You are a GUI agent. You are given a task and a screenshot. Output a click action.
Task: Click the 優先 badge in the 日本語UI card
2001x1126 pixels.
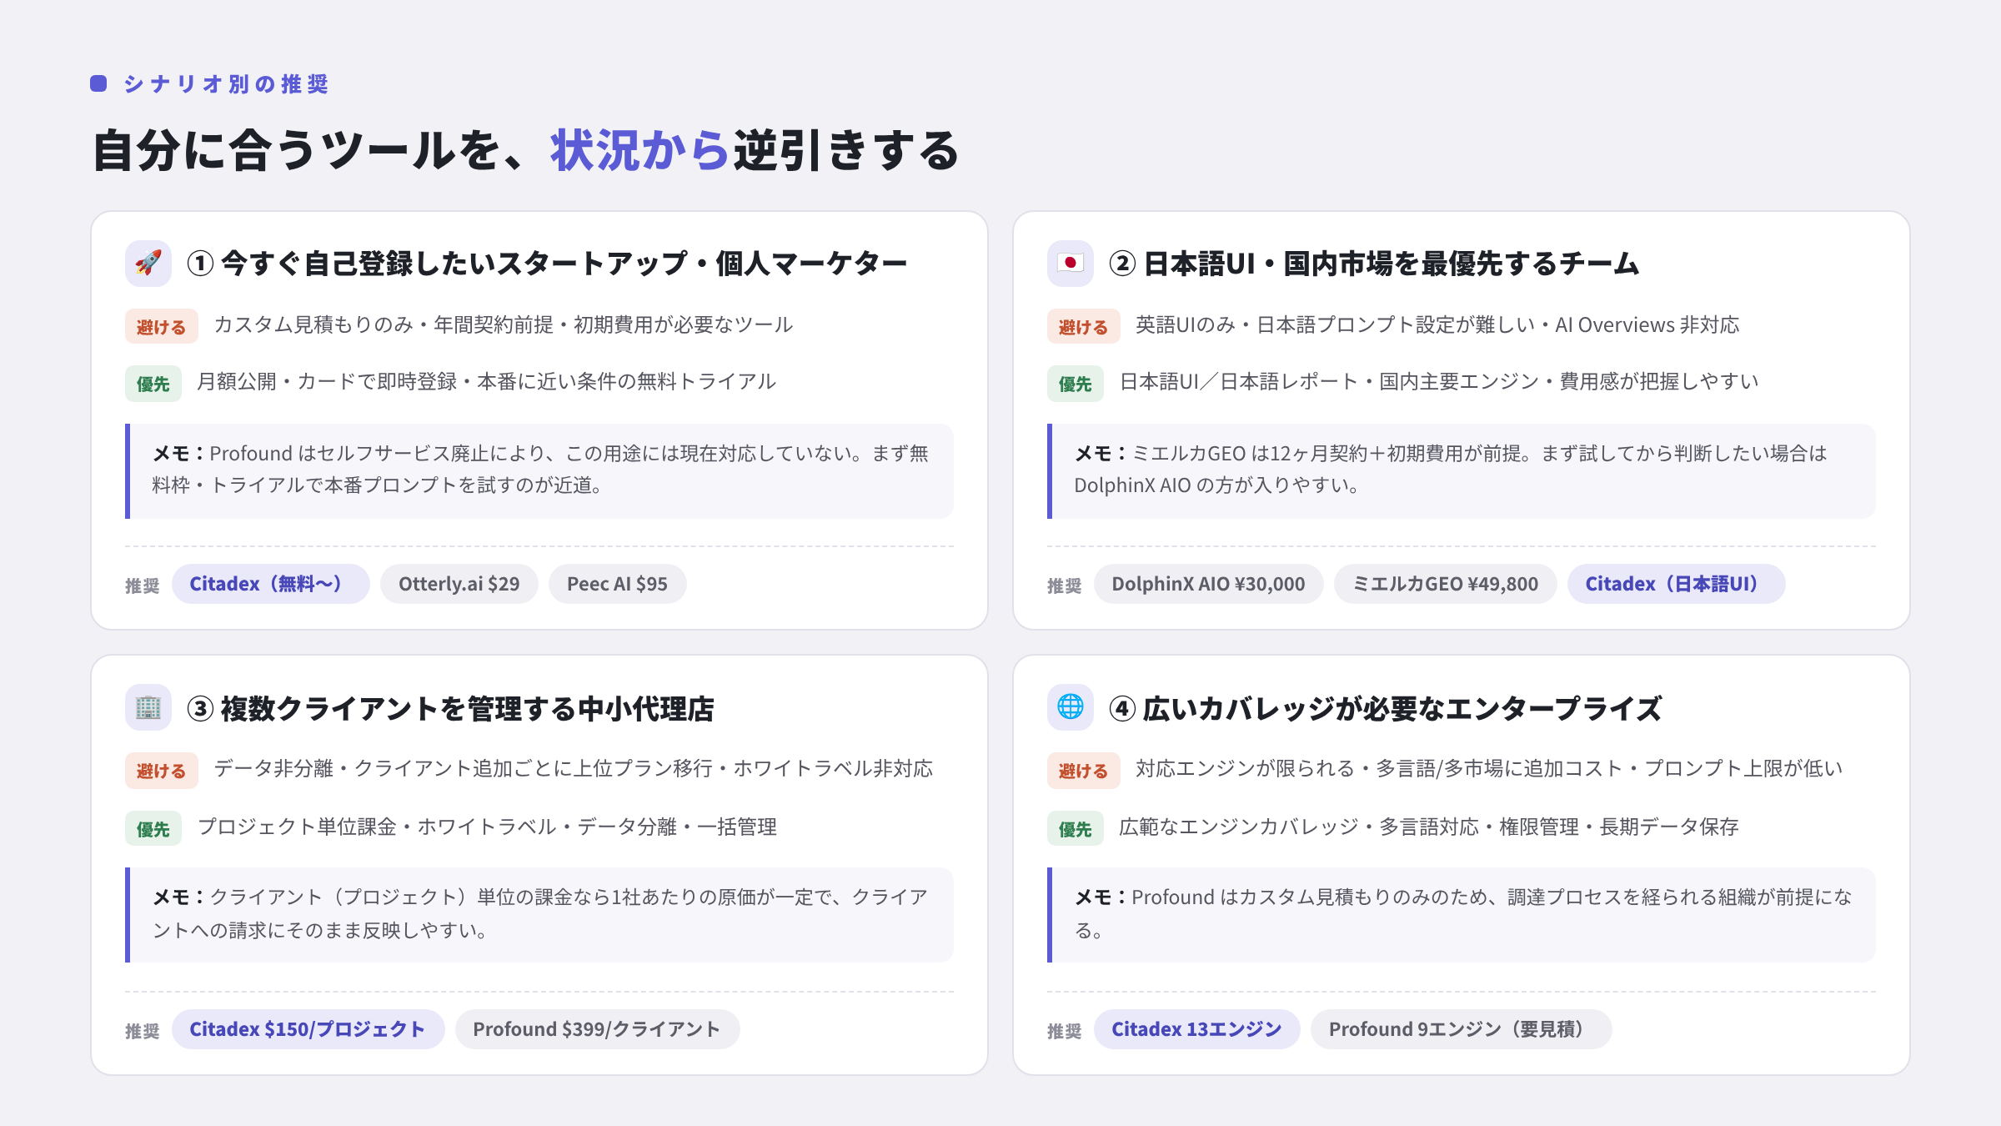point(1076,384)
